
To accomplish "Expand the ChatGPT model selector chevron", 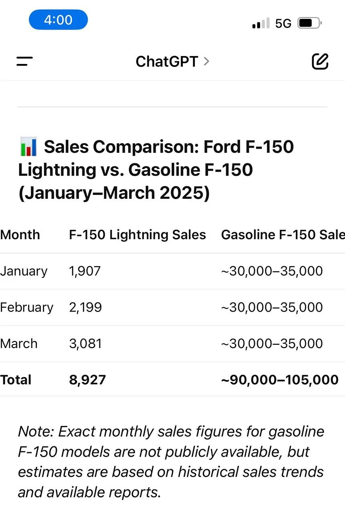I will coord(207,61).
